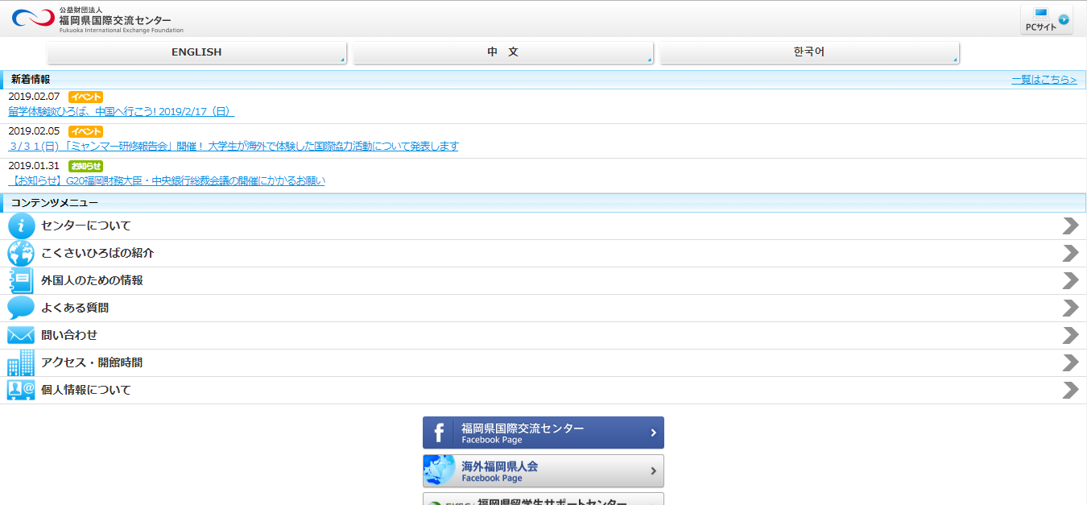Open the よくある質問 menu item
This screenshot has width=1087, height=505.
[x=543, y=308]
